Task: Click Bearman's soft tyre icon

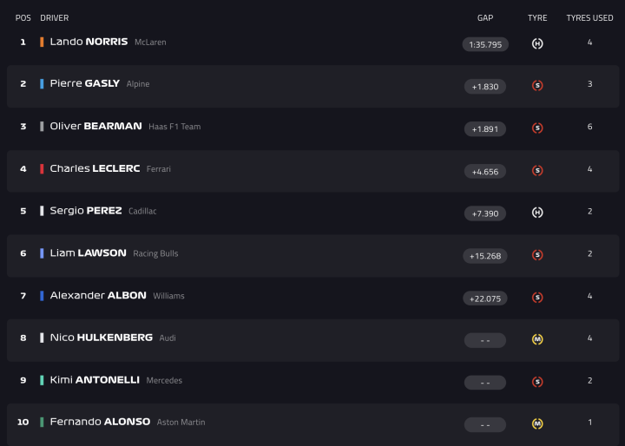Action: click(x=537, y=128)
